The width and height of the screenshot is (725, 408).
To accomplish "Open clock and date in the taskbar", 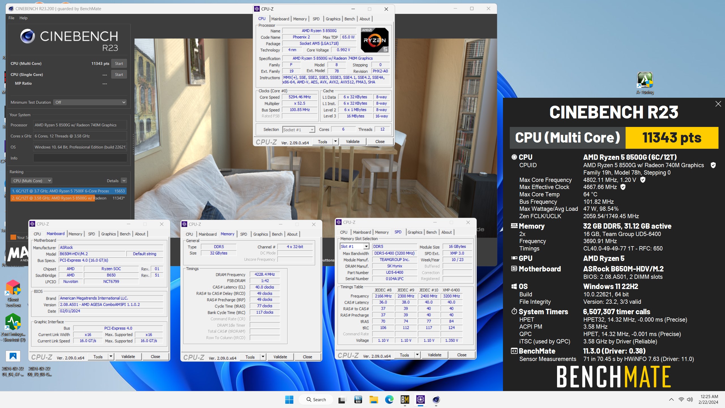I will point(709,399).
